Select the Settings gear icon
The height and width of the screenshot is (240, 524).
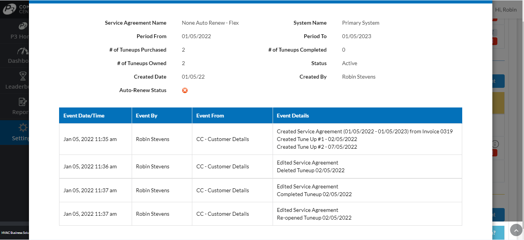pyautogui.click(x=23, y=128)
